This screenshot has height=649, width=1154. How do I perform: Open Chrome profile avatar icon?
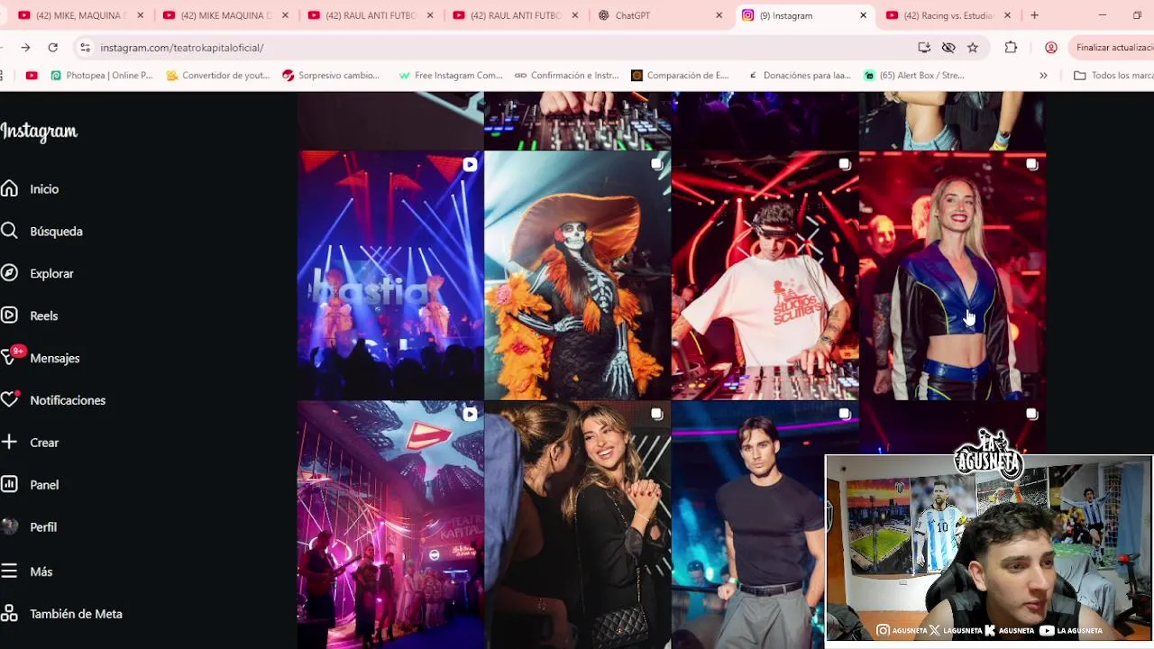click(1051, 47)
